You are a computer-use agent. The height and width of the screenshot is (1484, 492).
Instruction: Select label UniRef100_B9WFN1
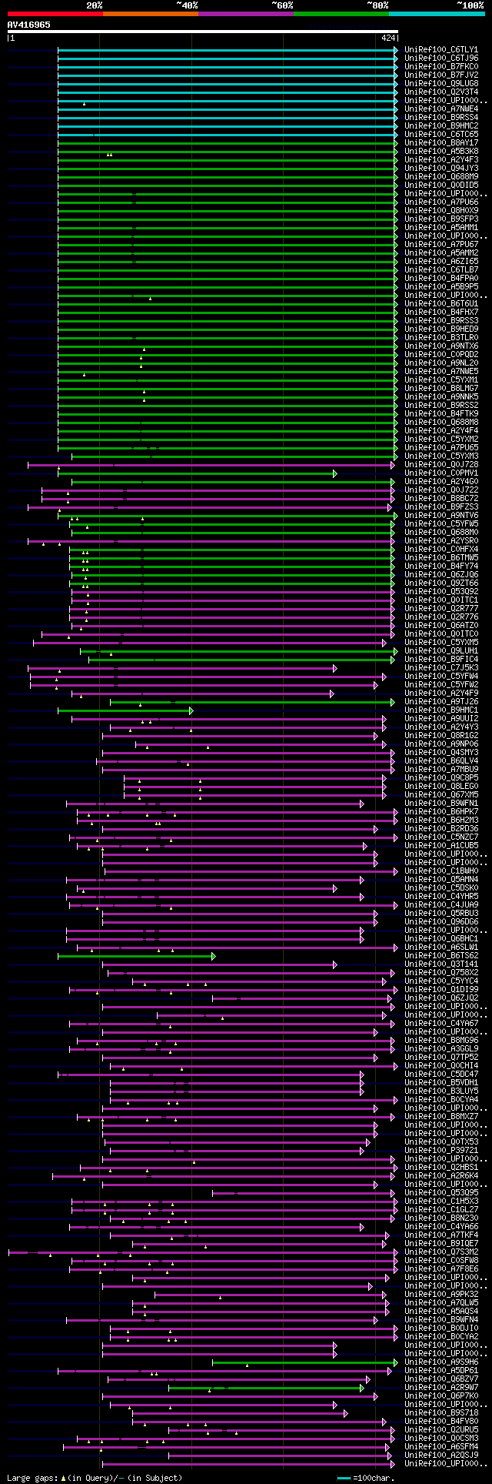(x=441, y=803)
